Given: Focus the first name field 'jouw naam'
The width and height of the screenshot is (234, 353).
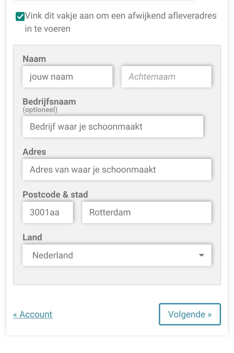Looking at the screenshot, I should (x=67, y=77).
